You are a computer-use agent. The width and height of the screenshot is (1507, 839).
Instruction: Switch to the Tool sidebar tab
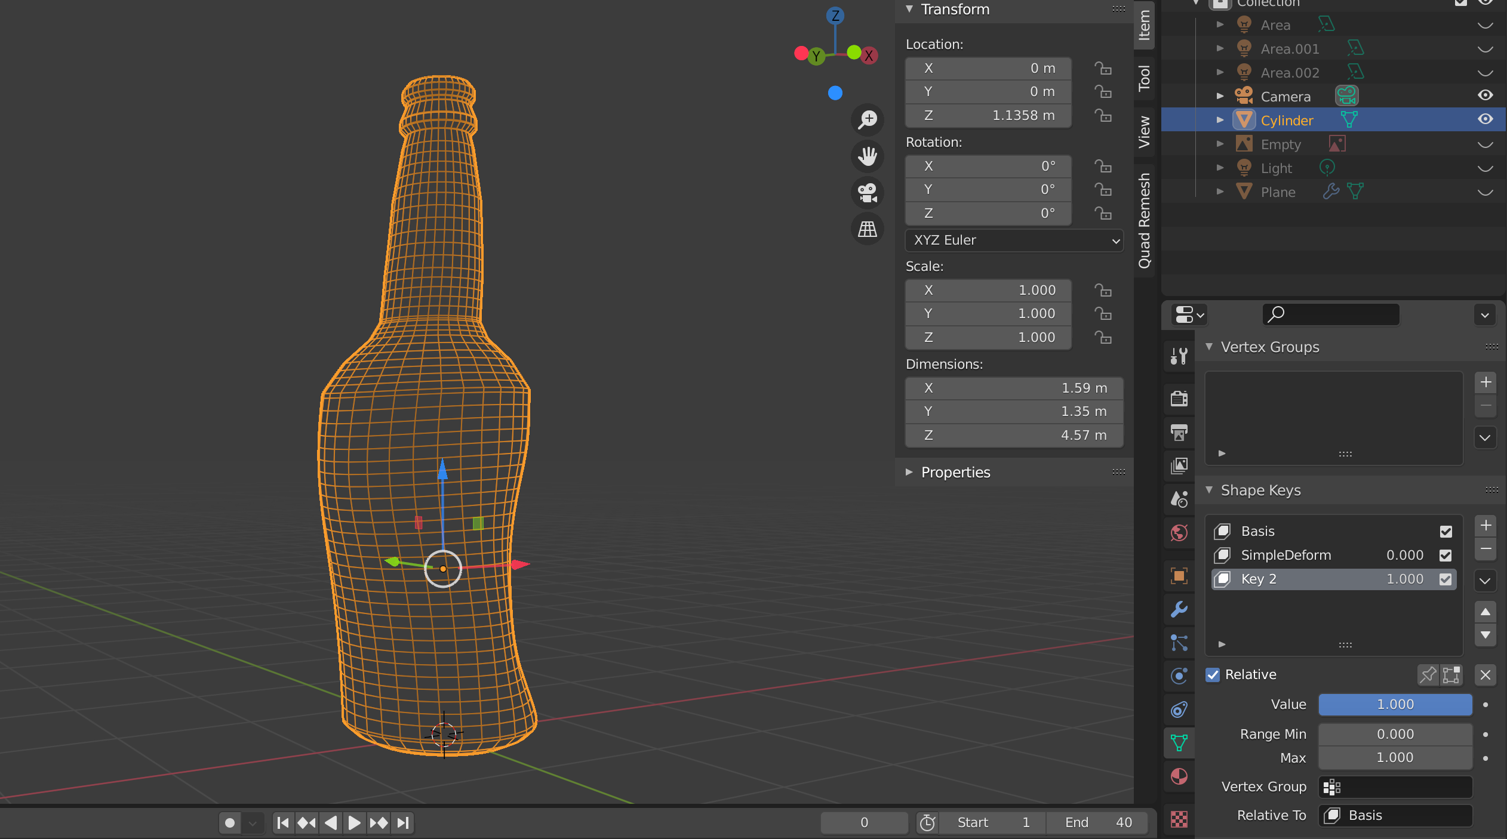pos(1144,78)
